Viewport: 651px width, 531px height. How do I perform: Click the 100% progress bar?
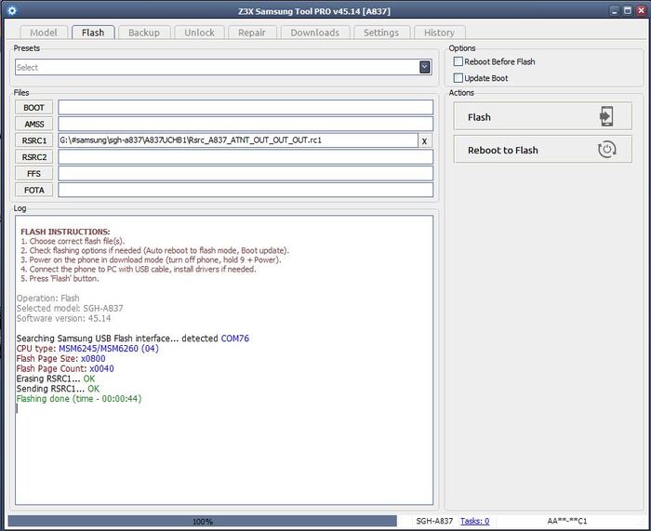202,521
